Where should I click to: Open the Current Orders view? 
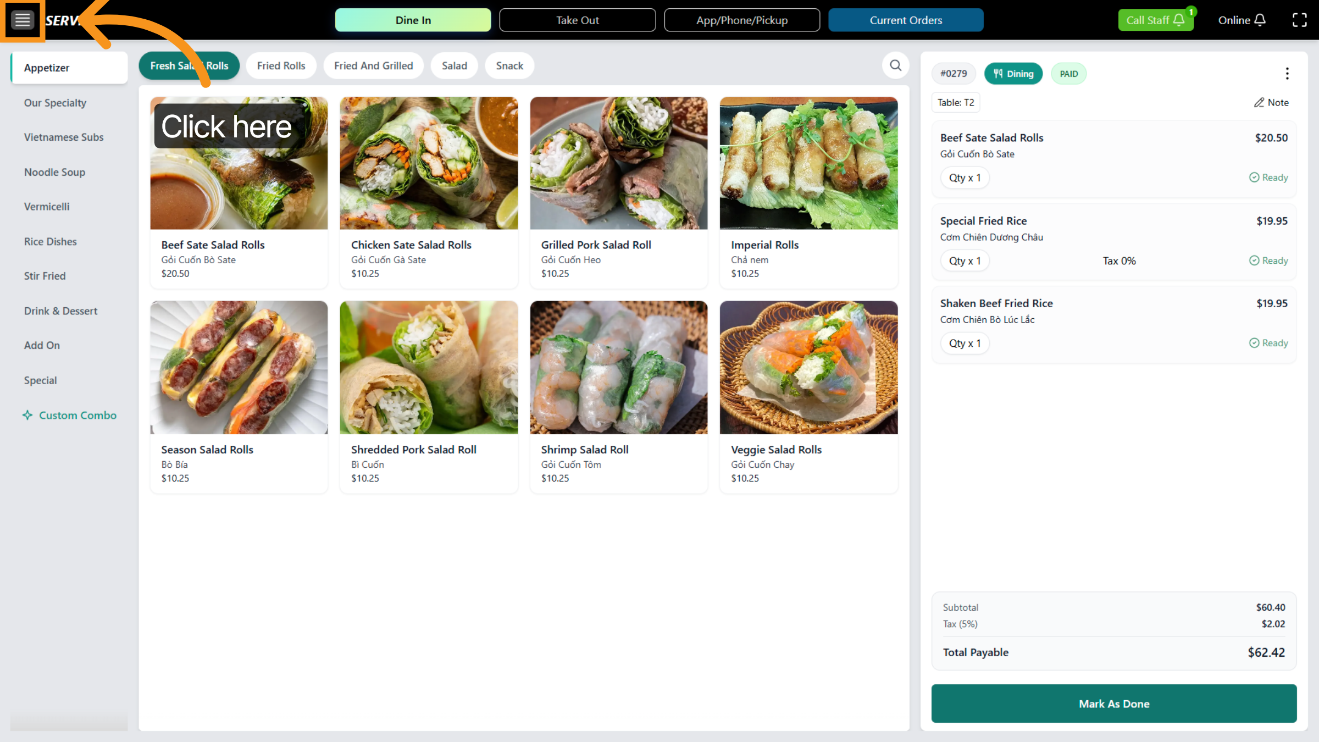pyautogui.click(x=905, y=20)
